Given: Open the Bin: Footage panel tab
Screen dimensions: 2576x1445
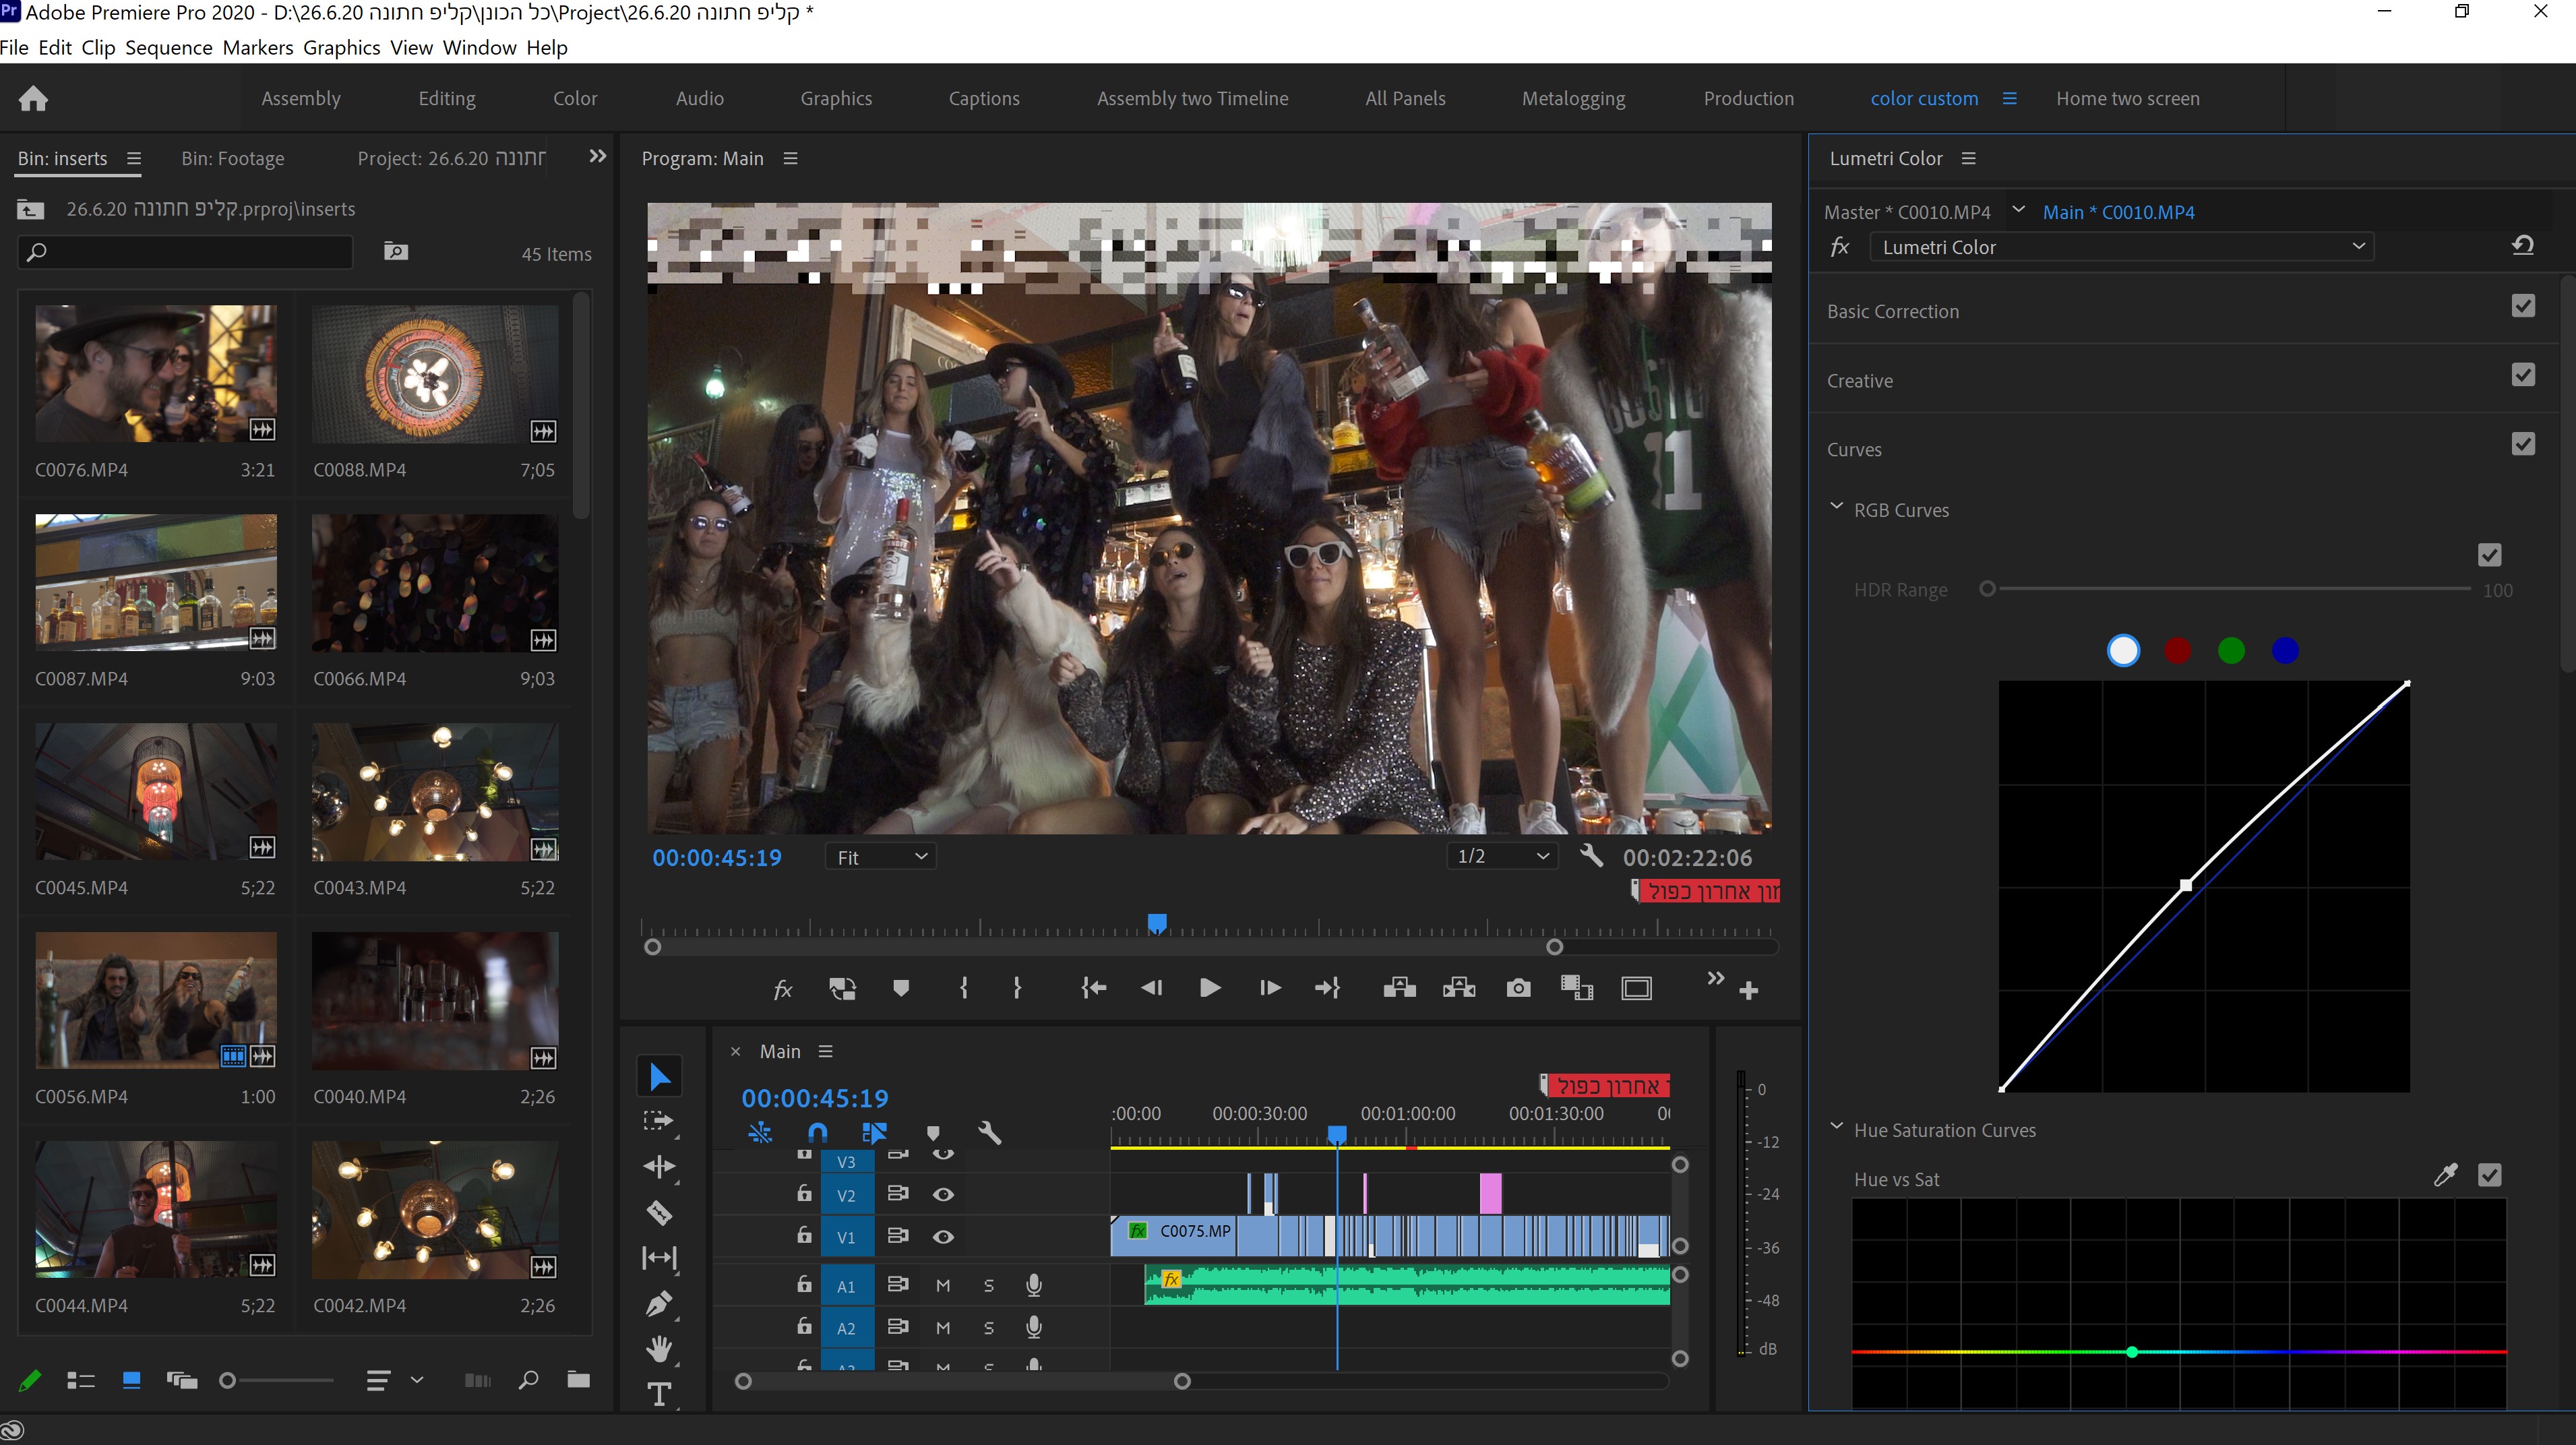Looking at the screenshot, I should click(232, 158).
